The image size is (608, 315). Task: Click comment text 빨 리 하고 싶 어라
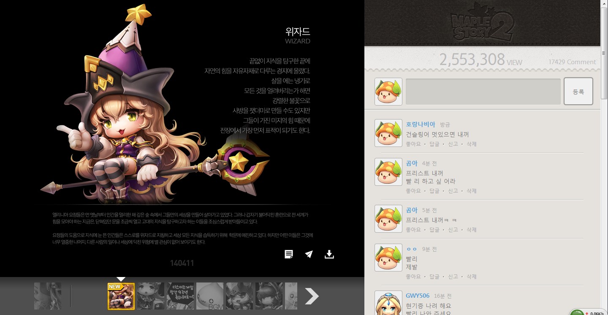tap(431, 181)
